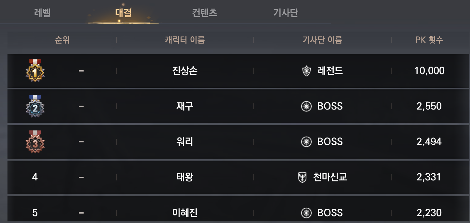Click character name 진상손
The image size is (470, 223).
coord(185,71)
